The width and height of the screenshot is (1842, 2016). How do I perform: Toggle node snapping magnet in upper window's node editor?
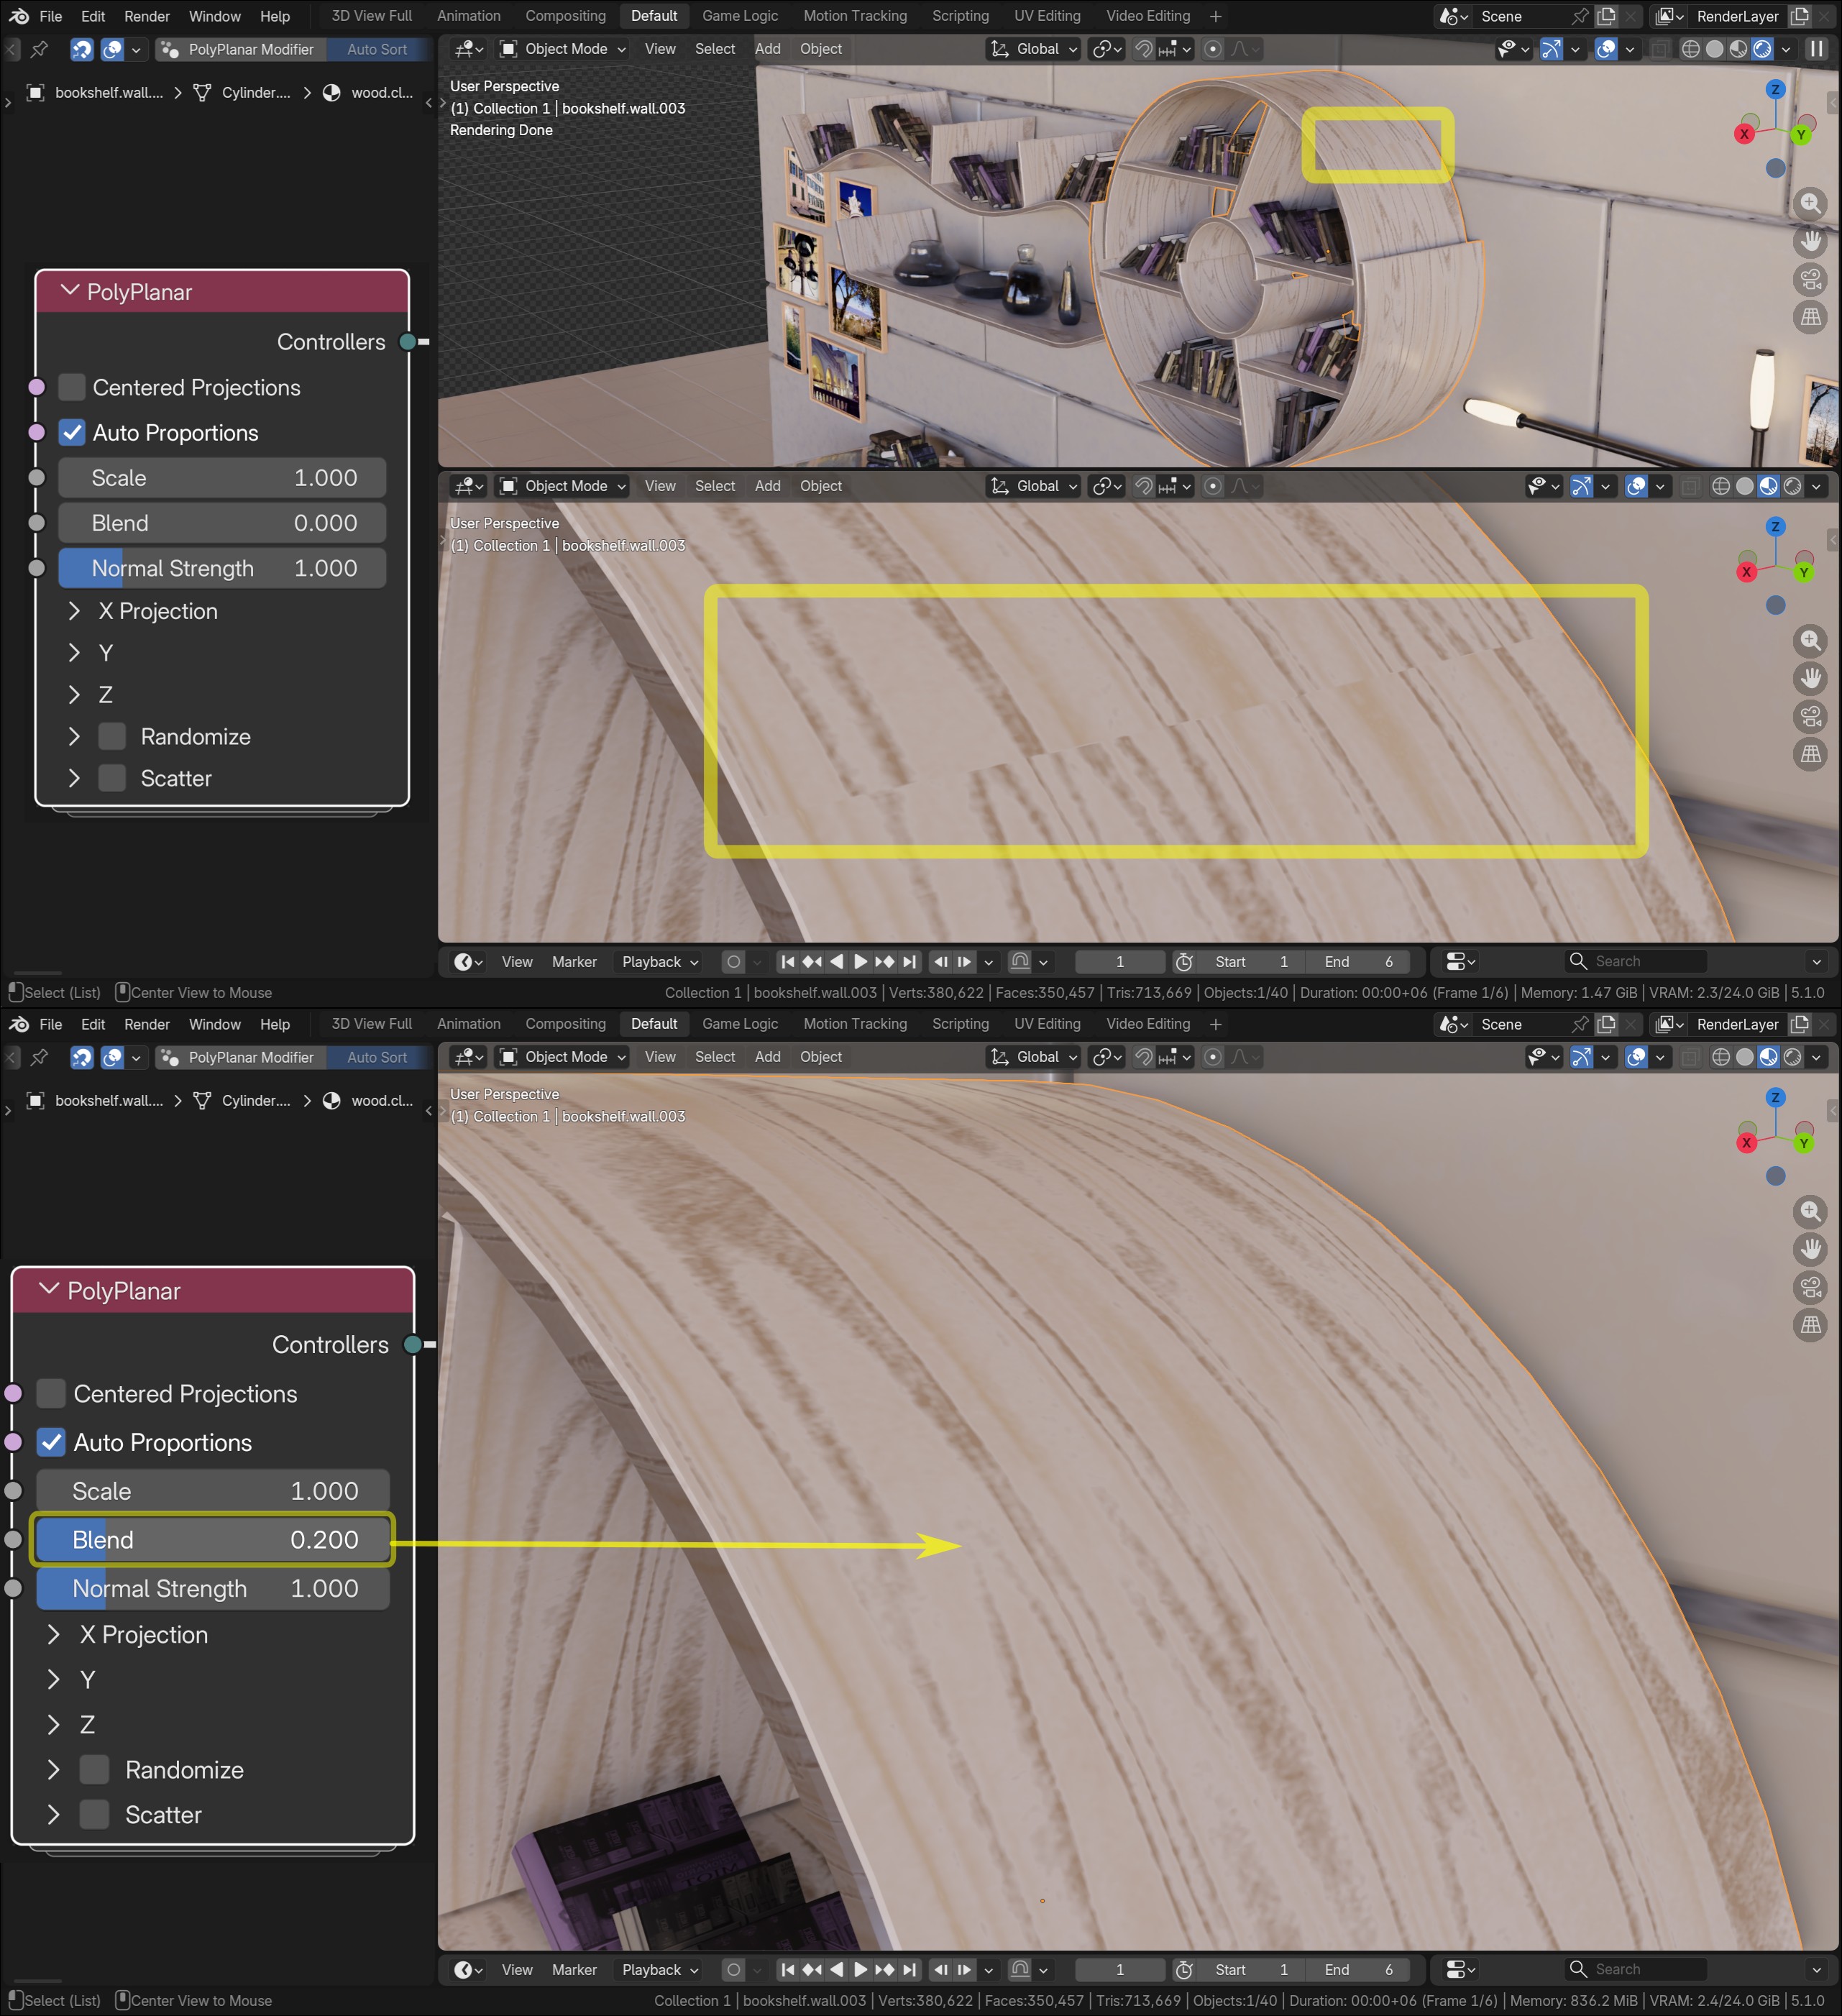click(82, 49)
